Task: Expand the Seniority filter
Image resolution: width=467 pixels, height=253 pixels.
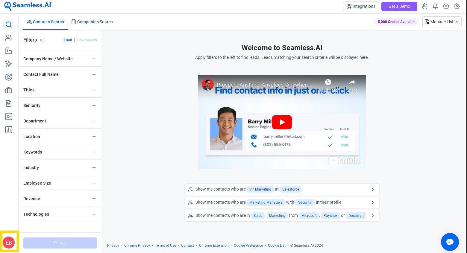Action: (60, 105)
